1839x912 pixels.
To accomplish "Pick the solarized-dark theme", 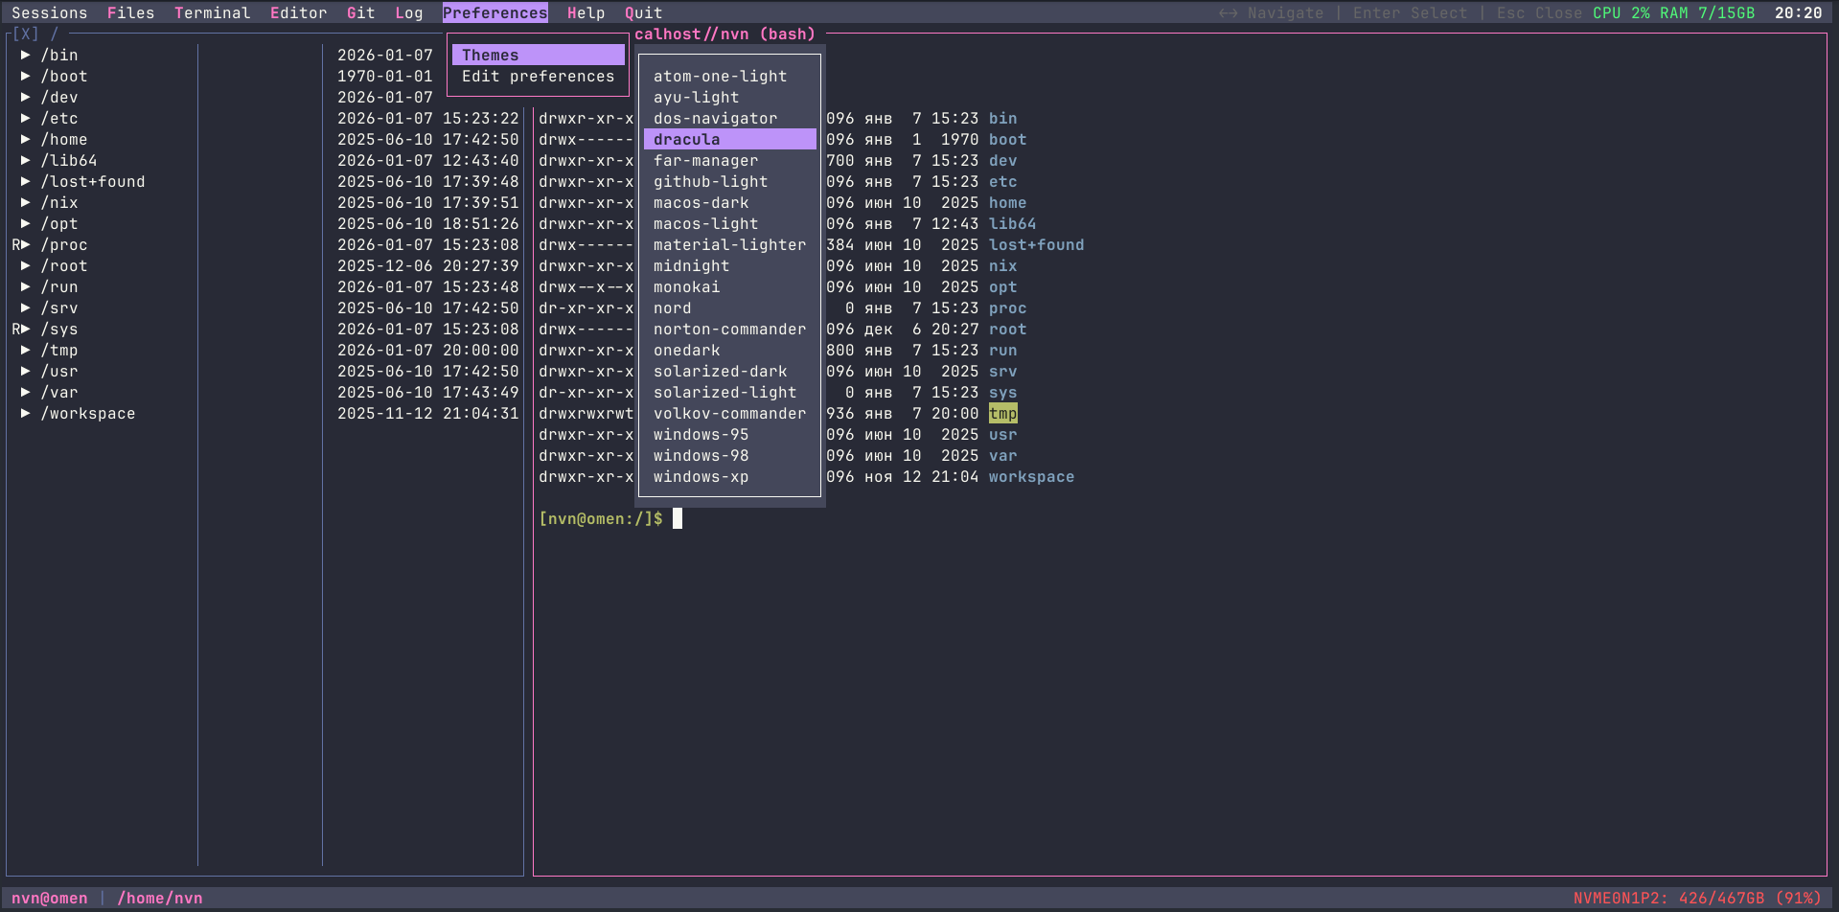I will 720,372.
